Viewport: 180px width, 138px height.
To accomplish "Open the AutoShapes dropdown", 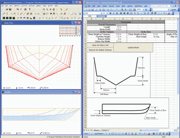I will click(x=99, y=133).
